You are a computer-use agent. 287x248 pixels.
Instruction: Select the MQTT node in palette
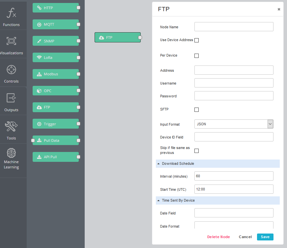pos(56,24)
